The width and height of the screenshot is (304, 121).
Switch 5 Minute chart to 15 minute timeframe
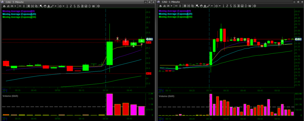point(78,6)
